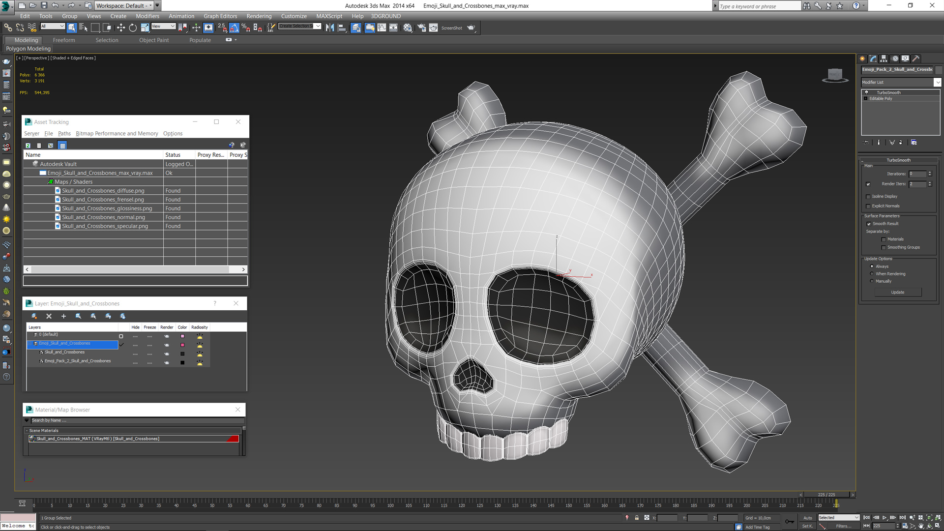Select the When Rendering update option

pos(872,273)
